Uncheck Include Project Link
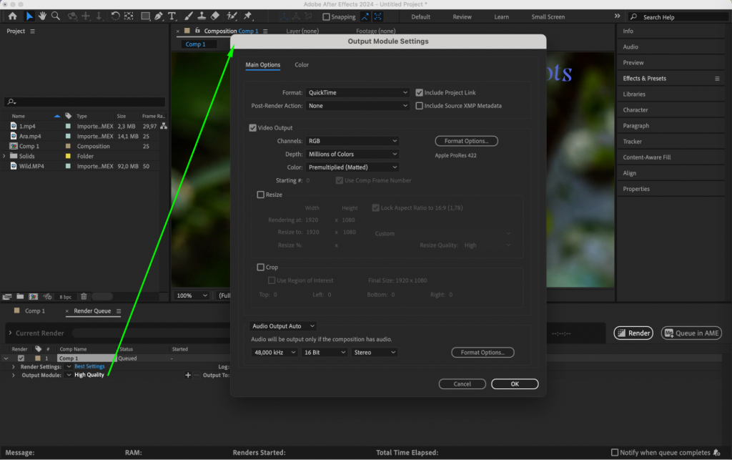 420,92
